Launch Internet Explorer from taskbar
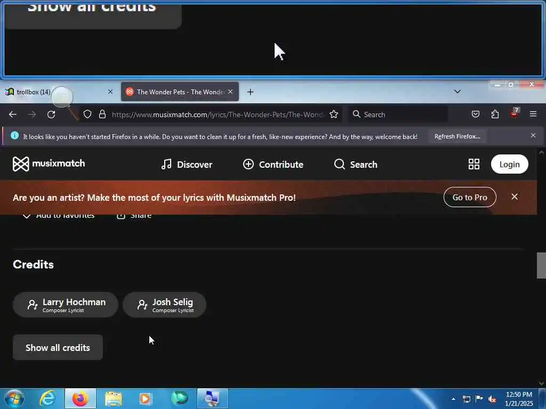 (47, 398)
